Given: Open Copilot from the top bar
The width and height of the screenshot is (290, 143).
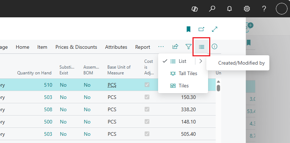Looking at the screenshot, I should coord(195,9).
